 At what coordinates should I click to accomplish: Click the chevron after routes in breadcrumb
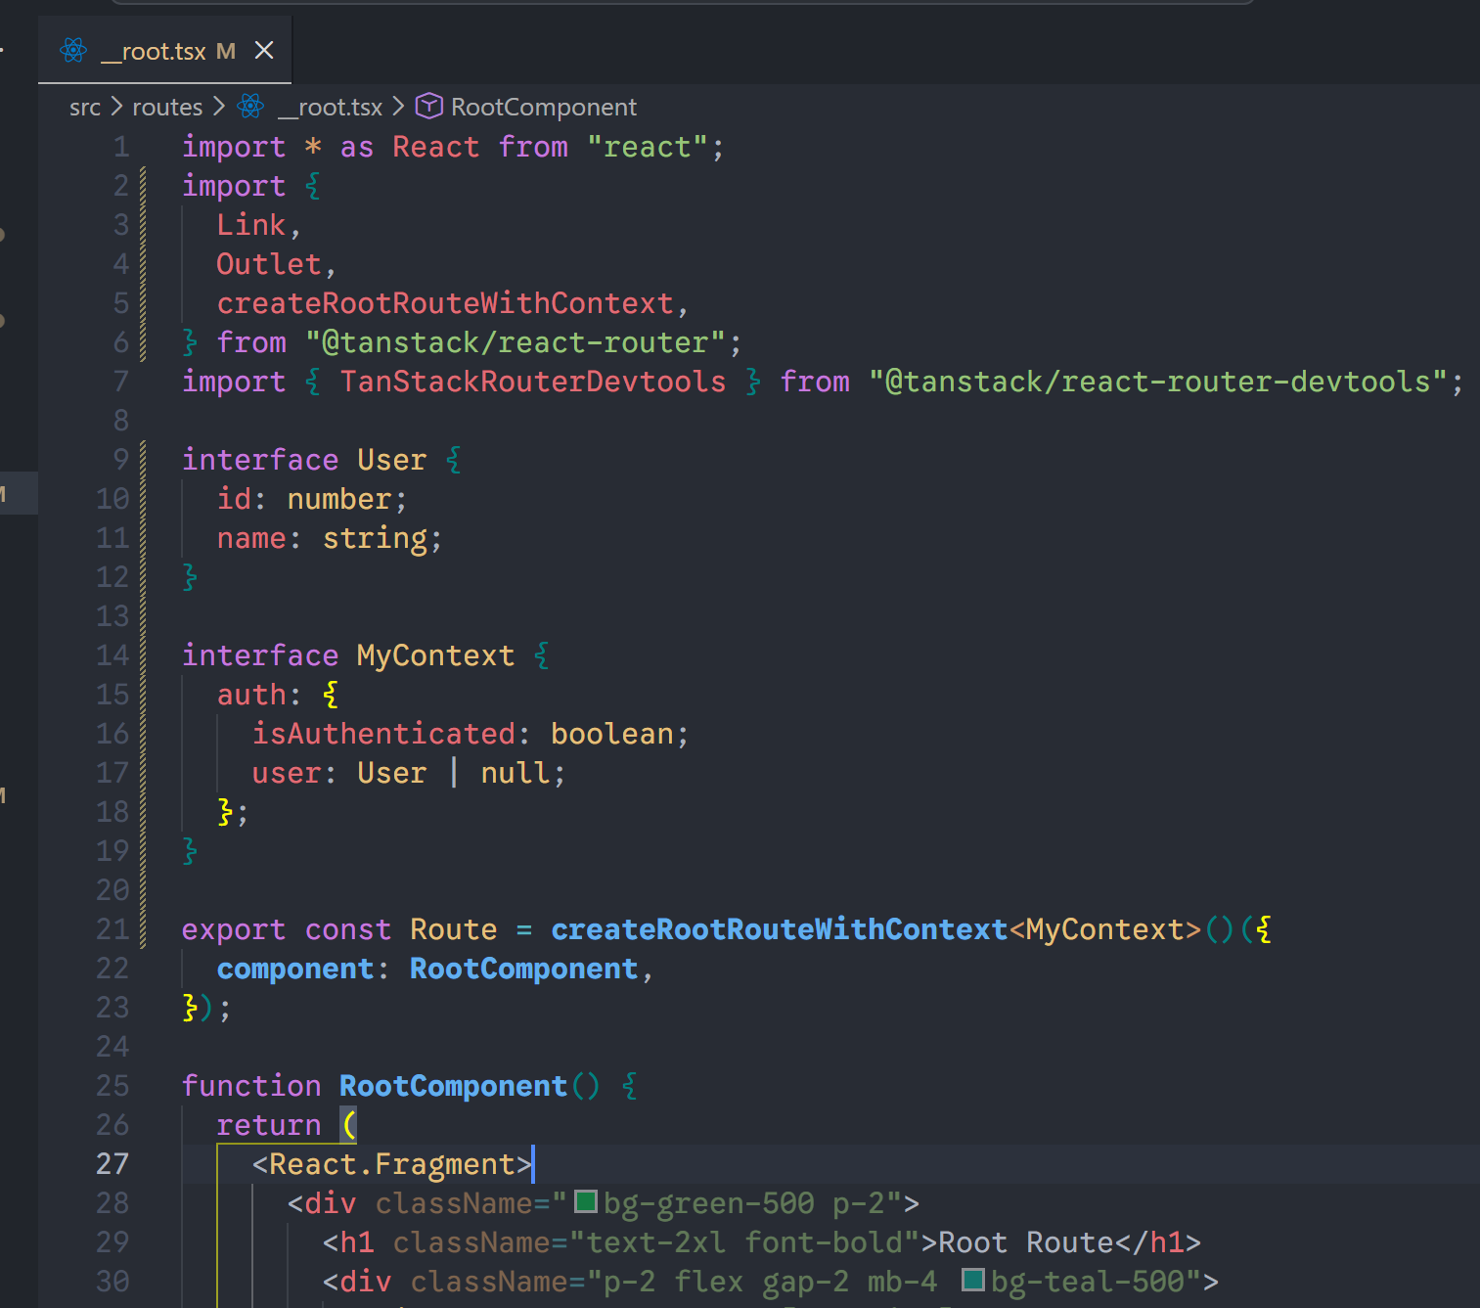pyautogui.click(x=219, y=107)
